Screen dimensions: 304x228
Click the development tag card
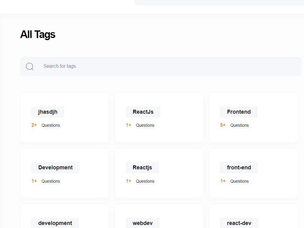[x=55, y=223]
